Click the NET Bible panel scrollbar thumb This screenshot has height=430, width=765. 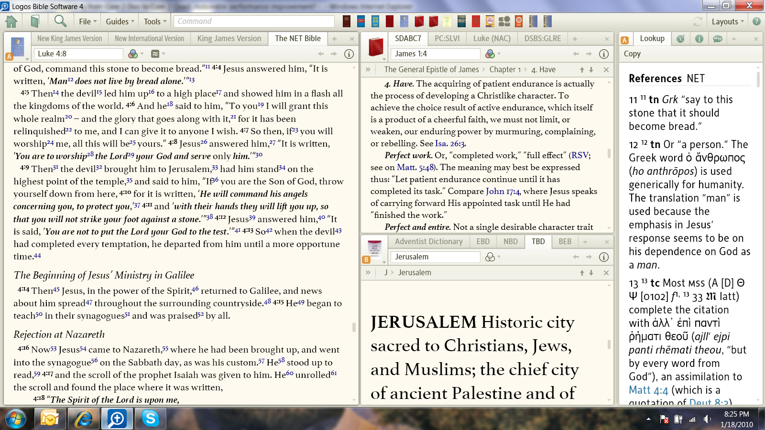(x=354, y=327)
